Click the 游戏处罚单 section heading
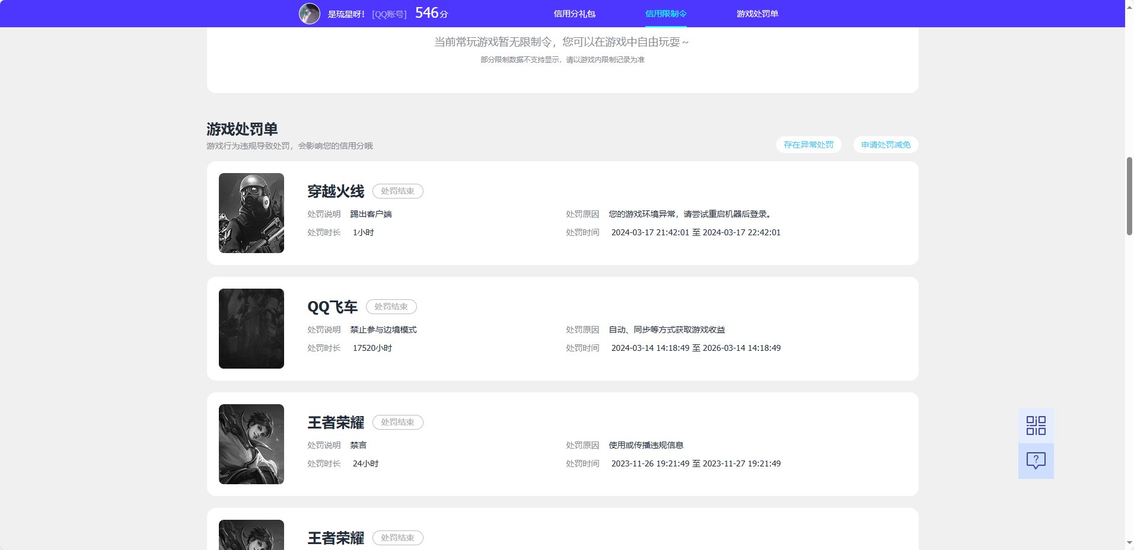Viewport: 1134px width, 550px height. [242, 129]
